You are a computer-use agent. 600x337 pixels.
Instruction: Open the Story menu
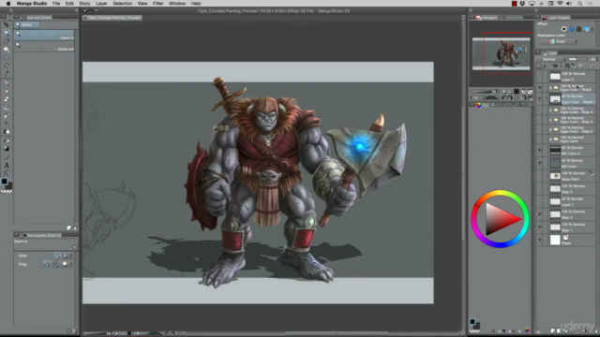[x=84, y=4]
